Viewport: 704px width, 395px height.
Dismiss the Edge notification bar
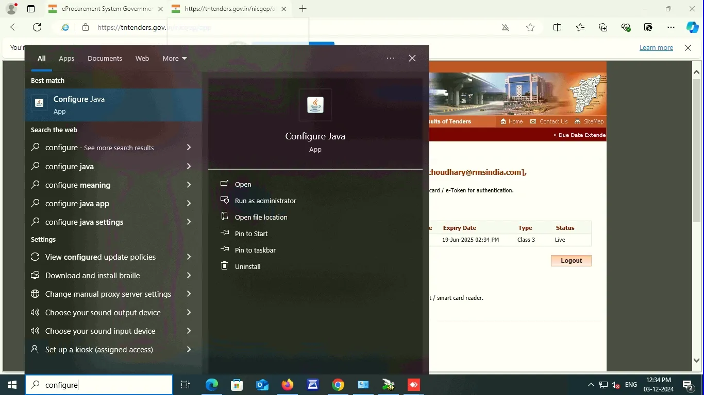click(x=688, y=47)
